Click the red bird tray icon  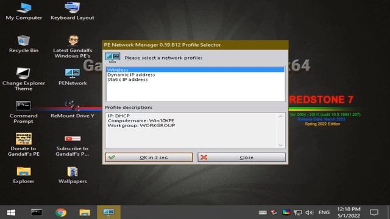[x=274, y=212]
